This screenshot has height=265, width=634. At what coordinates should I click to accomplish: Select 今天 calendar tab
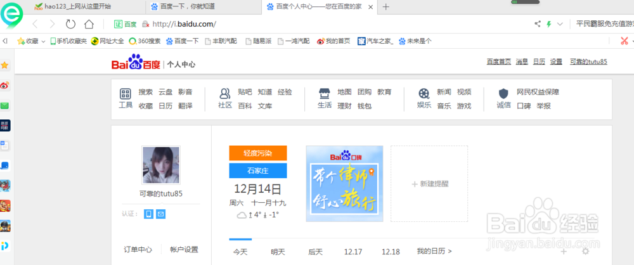(240, 252)
